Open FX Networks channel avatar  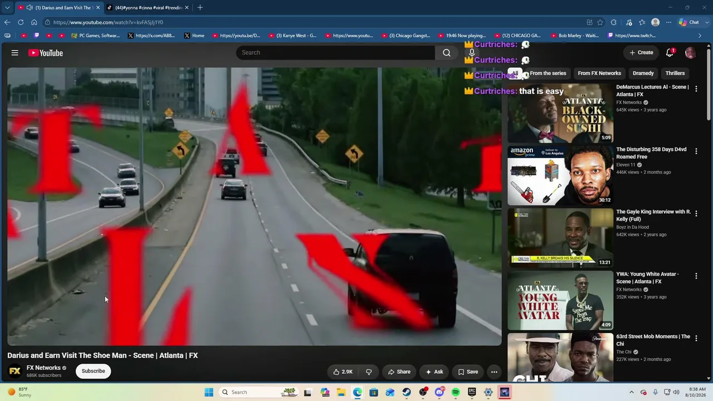click(x=15, y=371)
